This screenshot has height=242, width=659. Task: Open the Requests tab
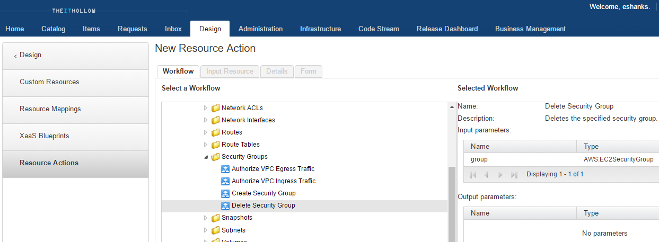click(133, 29)
